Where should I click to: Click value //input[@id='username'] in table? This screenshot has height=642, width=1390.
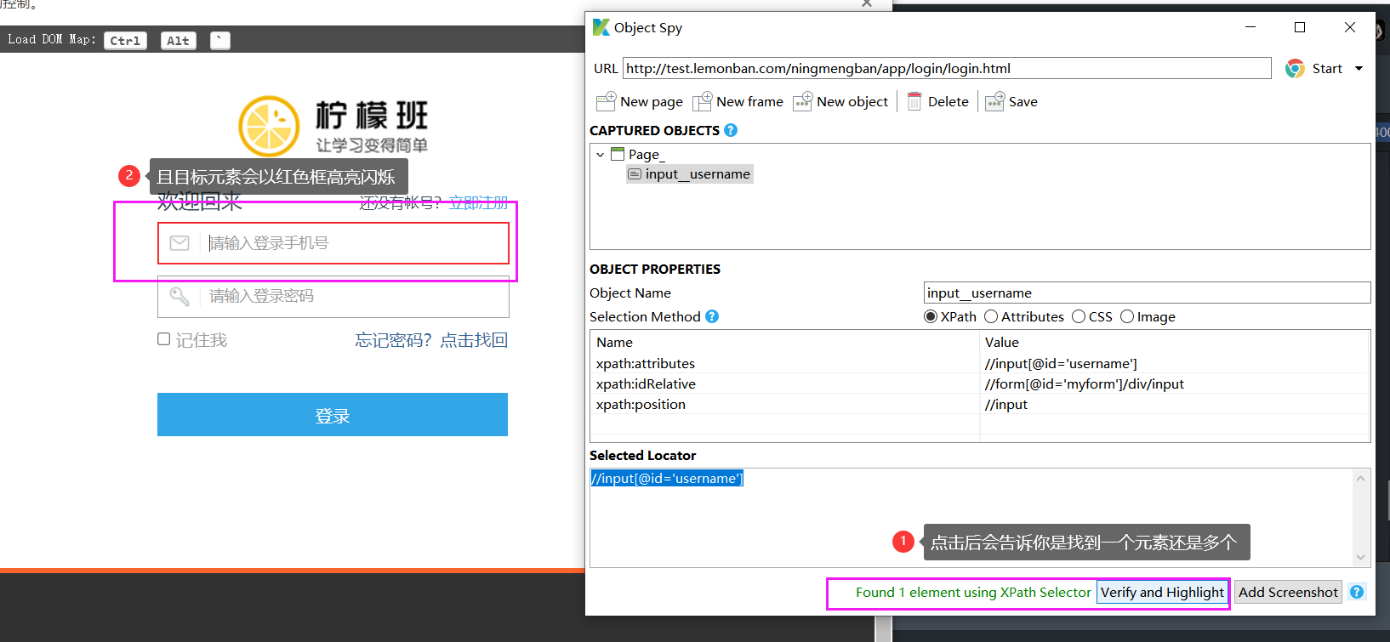click(1061, 363)
